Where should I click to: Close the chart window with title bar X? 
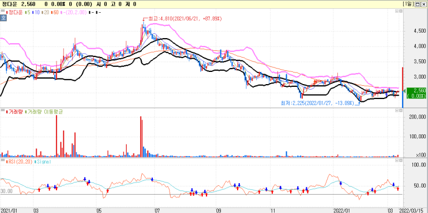click(425, 4)
